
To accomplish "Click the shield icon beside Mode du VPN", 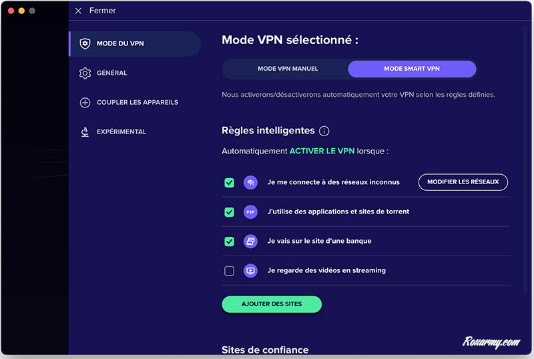I will pyautogui.click(x=85, y=44).
